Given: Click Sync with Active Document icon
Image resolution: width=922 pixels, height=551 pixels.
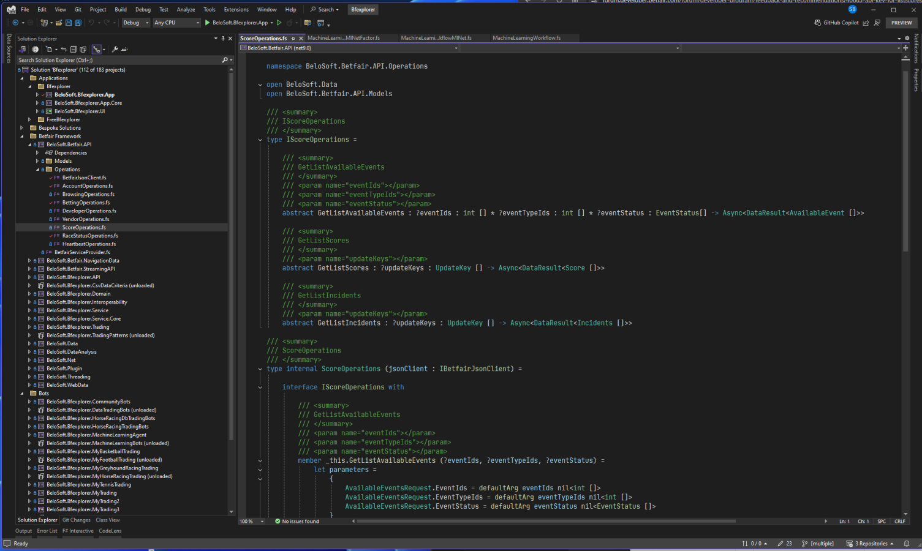Looking at the screenshot, I should 64,49.
